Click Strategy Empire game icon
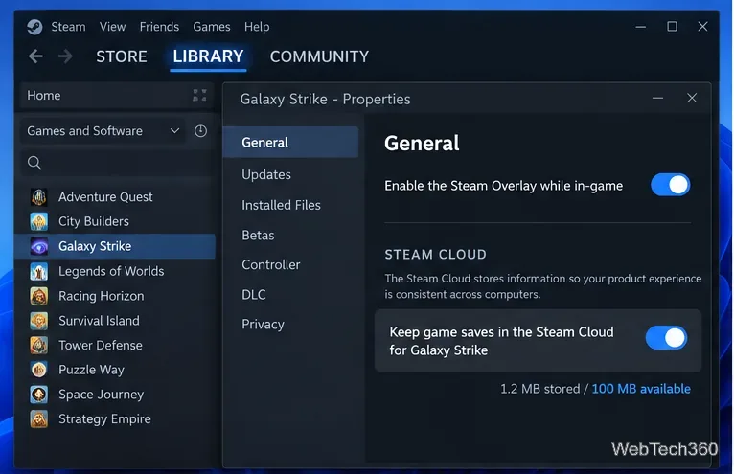The height and width of the screenshot is (474, 734). (x=39, y=418)
